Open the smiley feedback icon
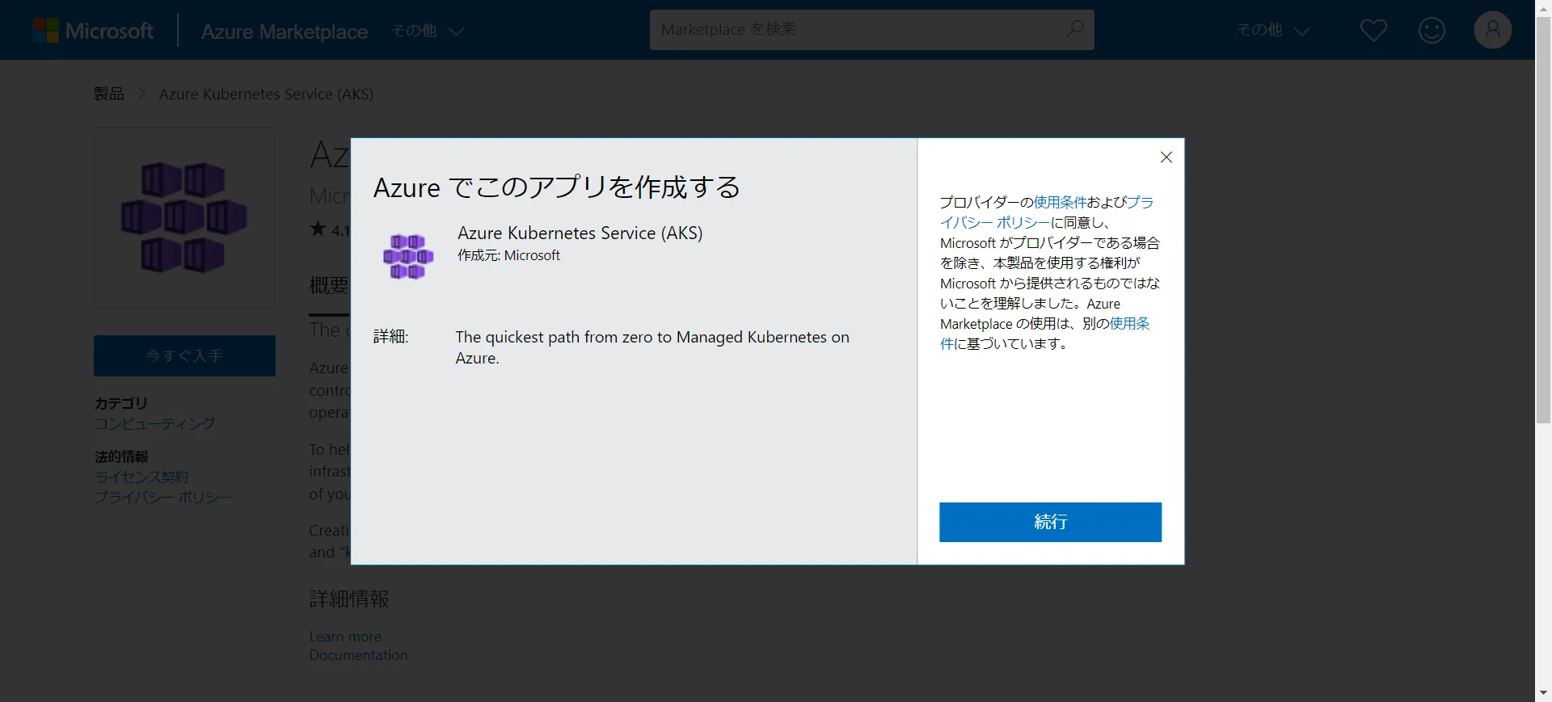 (x=1432, y=31)
